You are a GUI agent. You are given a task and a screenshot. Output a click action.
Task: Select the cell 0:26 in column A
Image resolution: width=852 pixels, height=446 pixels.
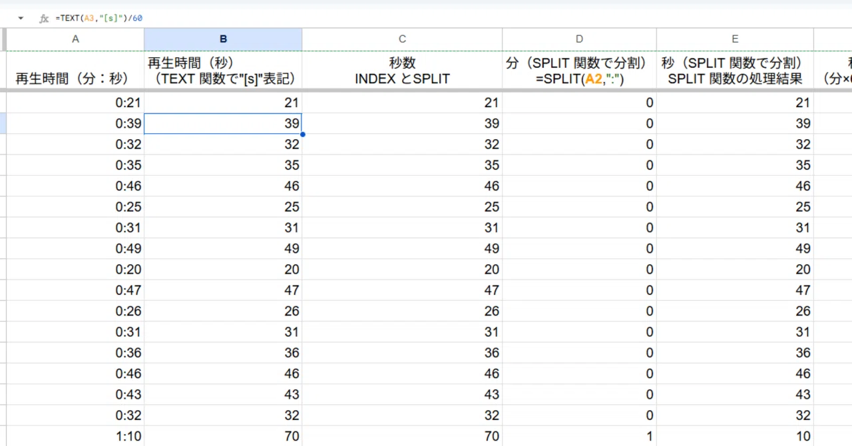coord(75,311)
